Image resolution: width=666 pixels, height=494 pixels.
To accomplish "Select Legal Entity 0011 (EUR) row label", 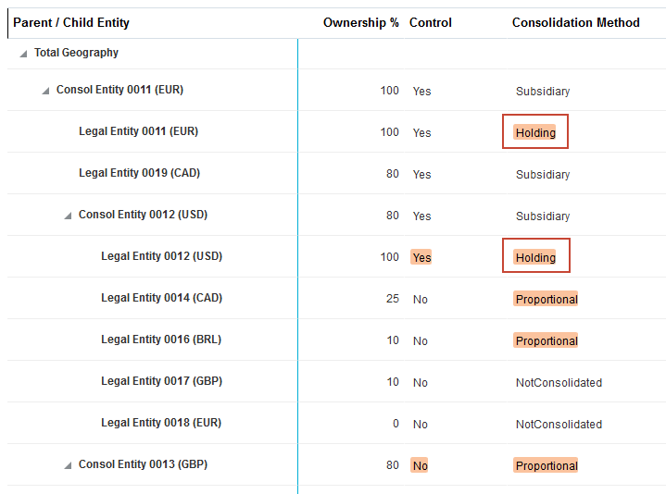I will [138, 131].
